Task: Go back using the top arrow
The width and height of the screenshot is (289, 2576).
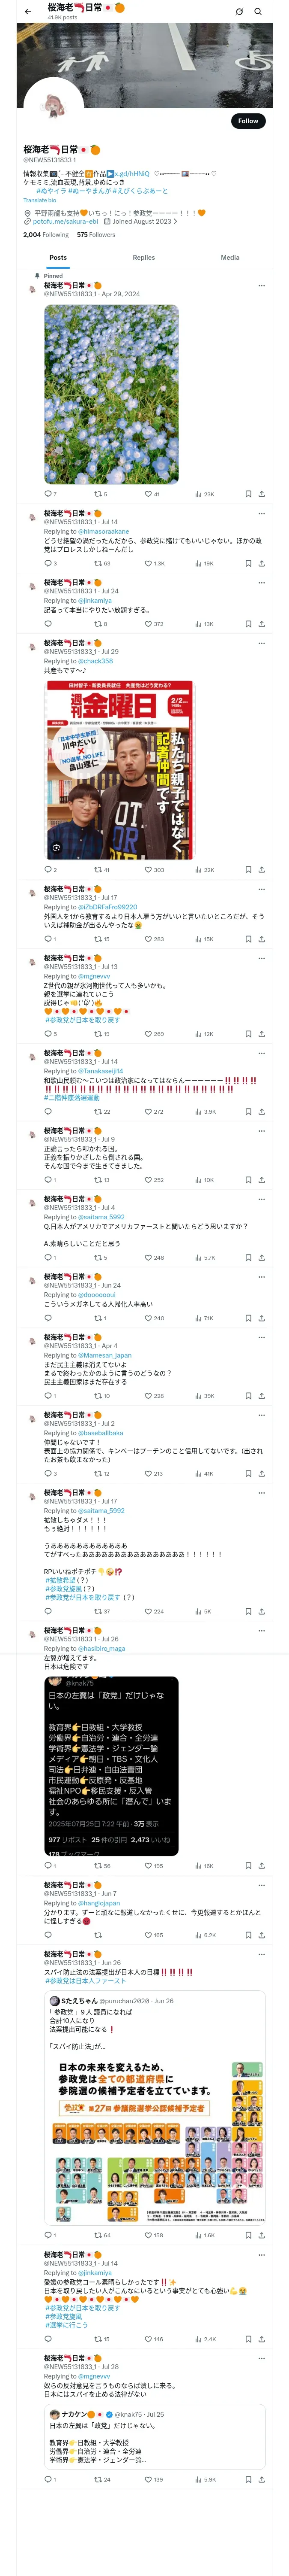Action: pyautogui.click(x=28, y=11)
